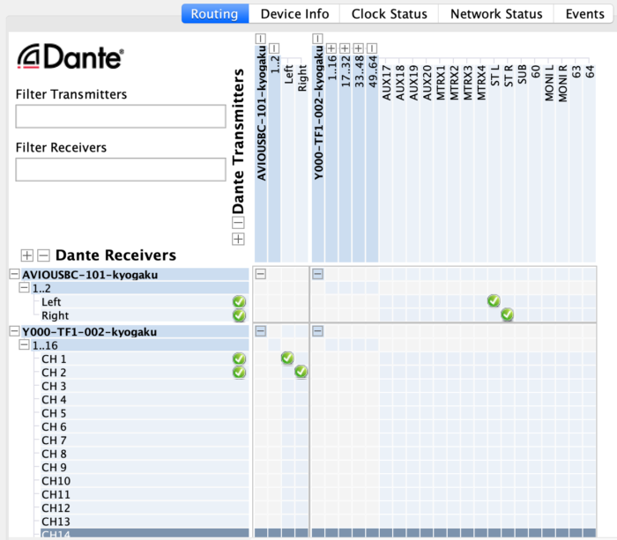Click the Dante logo

click(x=71, y=57)
